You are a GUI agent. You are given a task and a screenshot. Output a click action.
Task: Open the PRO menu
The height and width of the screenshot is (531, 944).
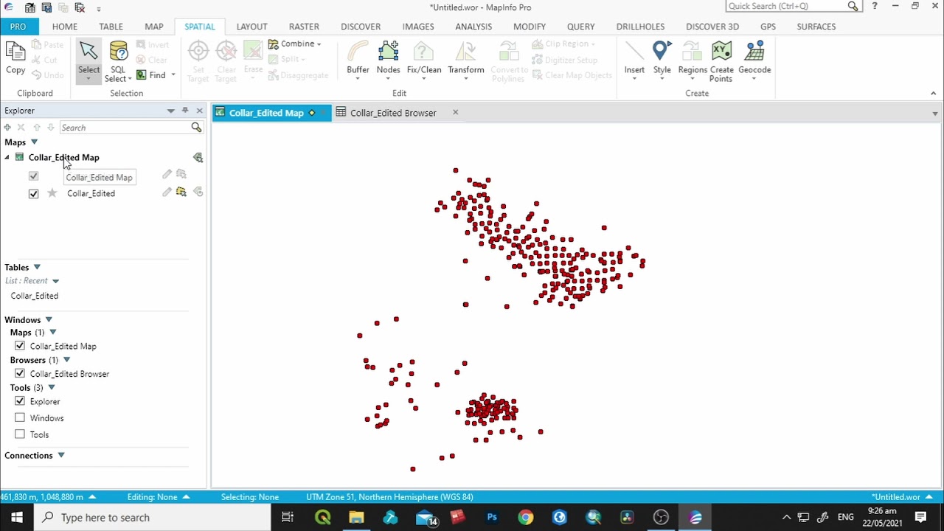(x=18, y=27)
